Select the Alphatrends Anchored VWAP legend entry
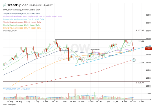155x106 pixels. (33, 16)
